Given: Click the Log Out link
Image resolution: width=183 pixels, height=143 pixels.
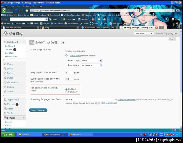Looking at the screenshot, I should click(x=173, y=34).
